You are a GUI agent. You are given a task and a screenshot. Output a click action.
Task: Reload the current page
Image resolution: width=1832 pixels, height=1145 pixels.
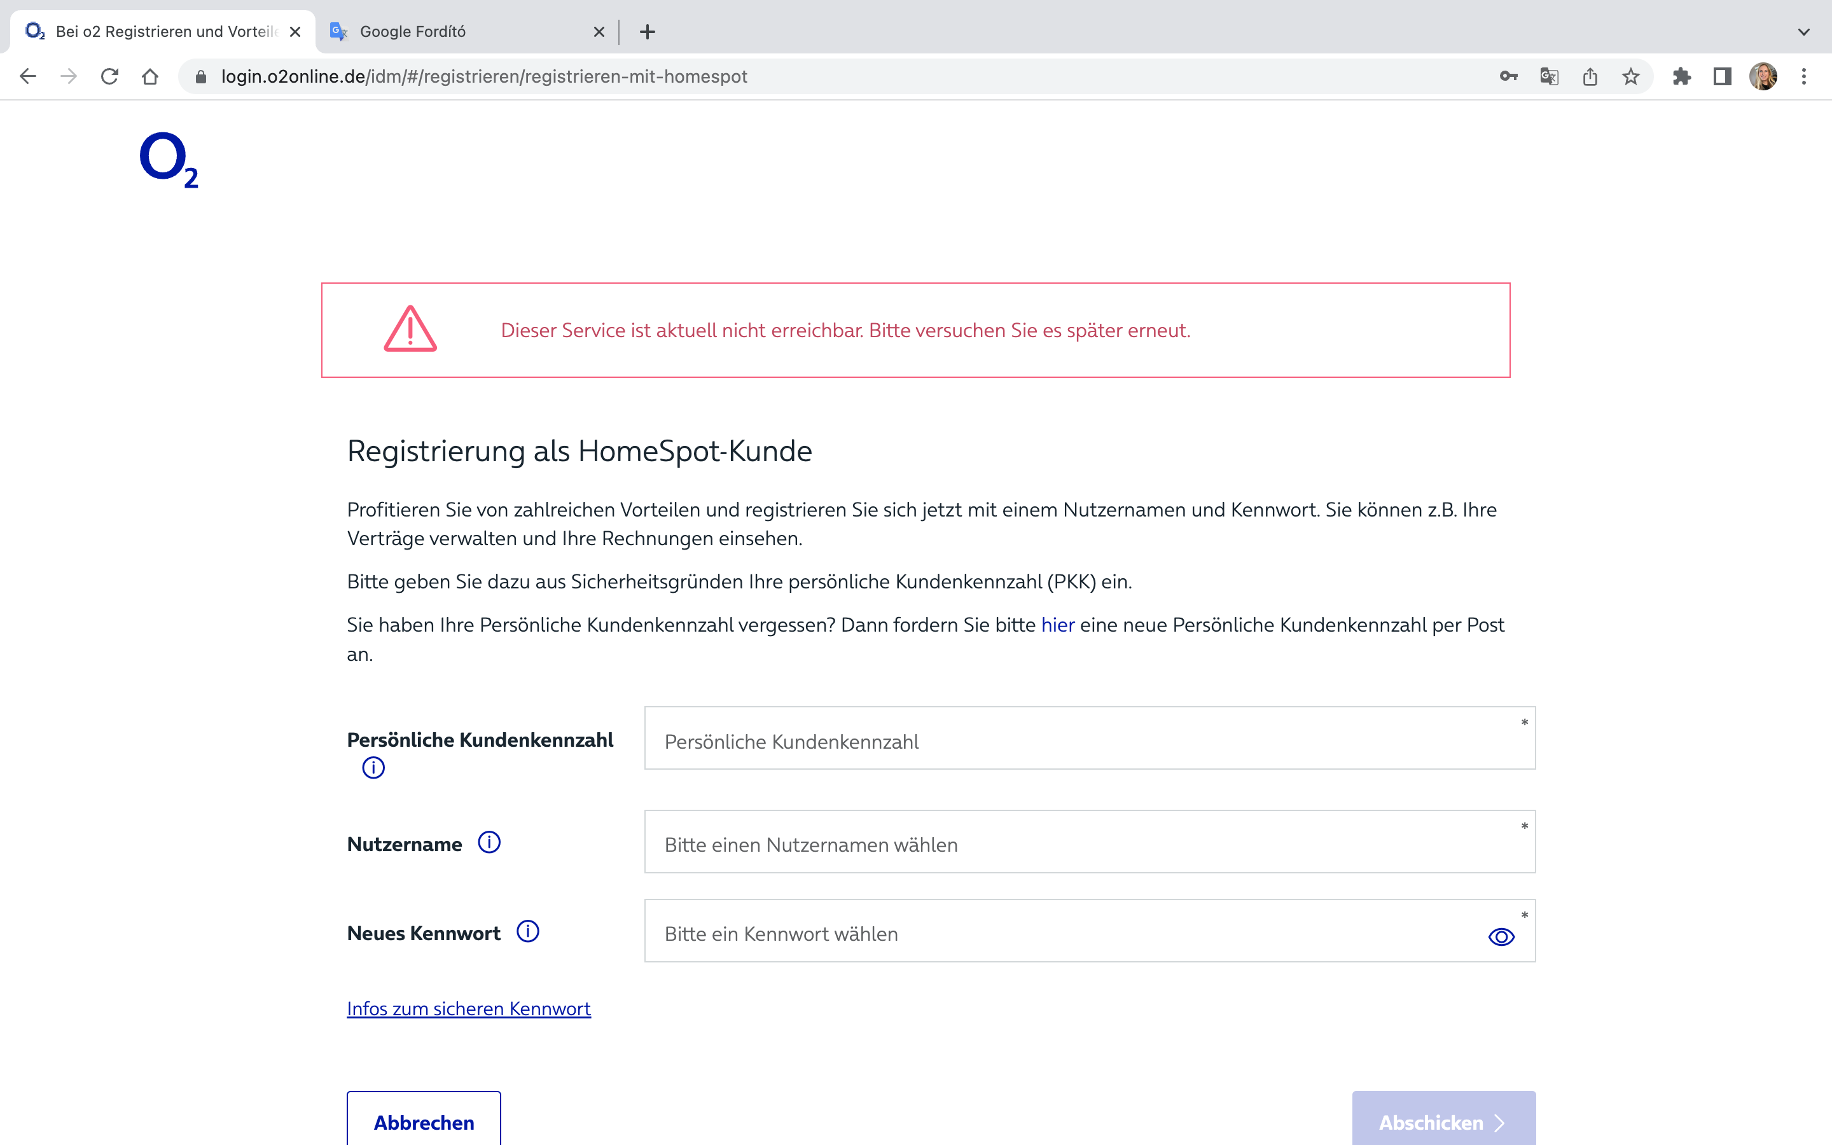(110, 76)
